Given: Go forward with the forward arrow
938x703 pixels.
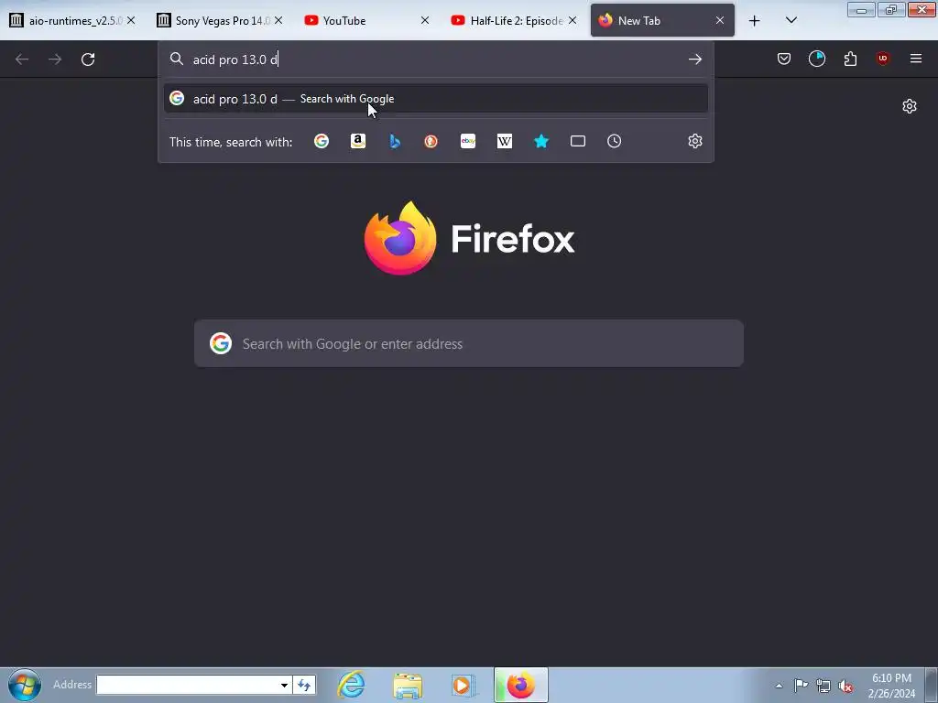Looking at the screenshot, I should [55, 59].
